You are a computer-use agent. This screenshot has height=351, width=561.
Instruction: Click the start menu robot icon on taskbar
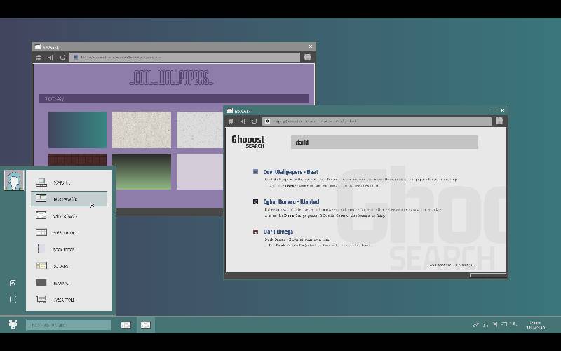pyautogui.click(x=13, y=324)
